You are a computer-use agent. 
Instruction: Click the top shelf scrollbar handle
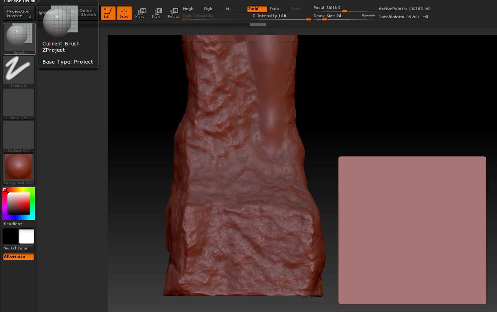coord(258,25)
